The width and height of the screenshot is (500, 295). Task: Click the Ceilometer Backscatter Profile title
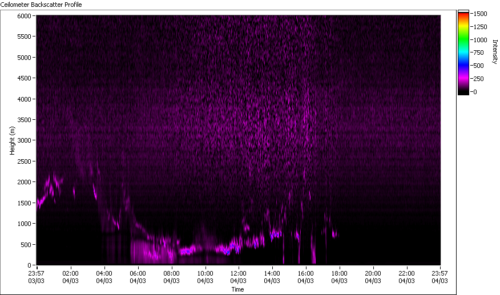pos(41,5)
